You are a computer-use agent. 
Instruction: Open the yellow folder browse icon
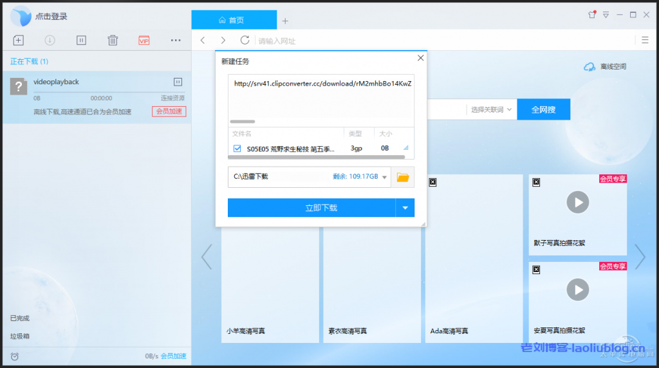pos(403,177)
